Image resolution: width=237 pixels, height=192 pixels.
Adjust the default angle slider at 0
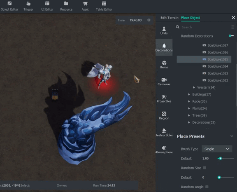(219, 177)
